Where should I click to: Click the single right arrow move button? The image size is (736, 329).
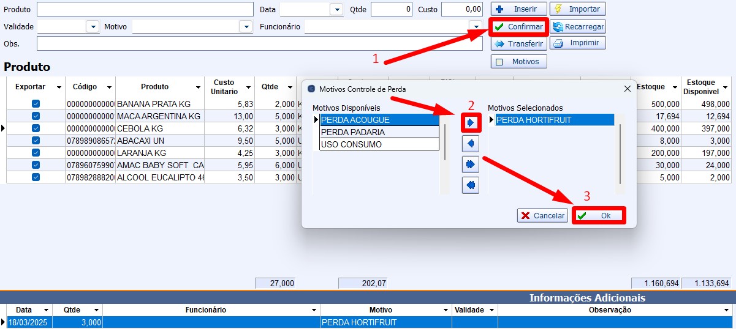(x=471, y=122)
